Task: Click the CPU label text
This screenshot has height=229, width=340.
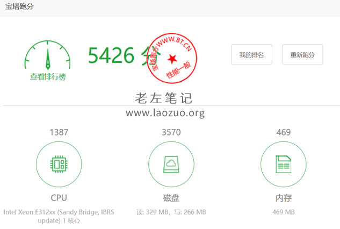Action: [59, 198]
